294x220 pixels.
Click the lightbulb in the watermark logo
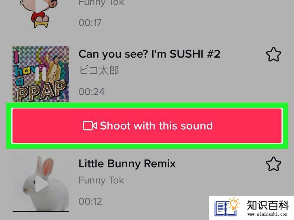tap(234, 204)
